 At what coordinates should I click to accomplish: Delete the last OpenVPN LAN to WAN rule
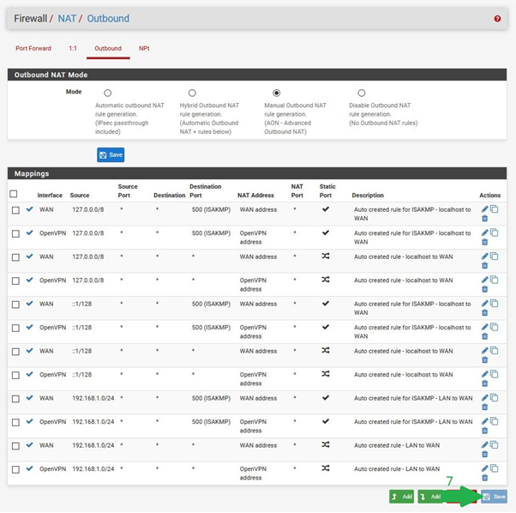[485, 478]
